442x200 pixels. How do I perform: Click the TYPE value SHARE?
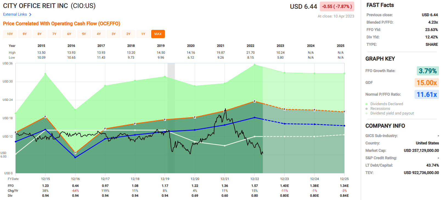(432, 44)
